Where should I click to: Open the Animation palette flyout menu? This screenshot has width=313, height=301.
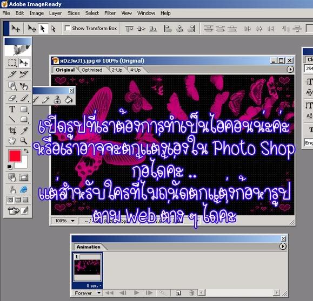(283, 247)
